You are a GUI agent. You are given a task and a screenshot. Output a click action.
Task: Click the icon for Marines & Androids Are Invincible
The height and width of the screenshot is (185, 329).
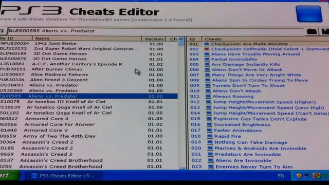coord(210,149)
